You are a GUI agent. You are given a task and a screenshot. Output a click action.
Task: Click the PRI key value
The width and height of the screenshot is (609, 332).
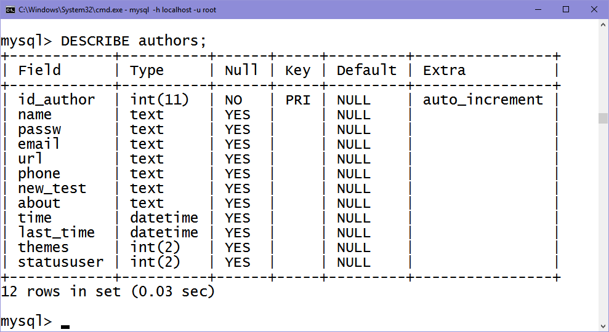tap(298, 100)
